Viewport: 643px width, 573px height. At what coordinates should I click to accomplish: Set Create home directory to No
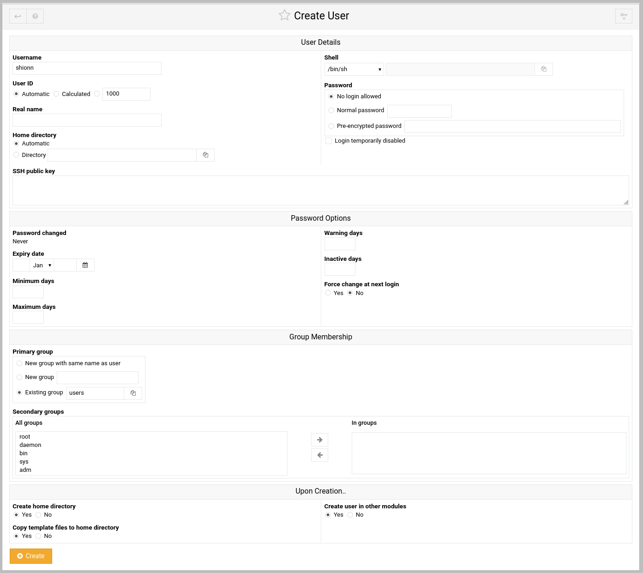click(39, 515)
